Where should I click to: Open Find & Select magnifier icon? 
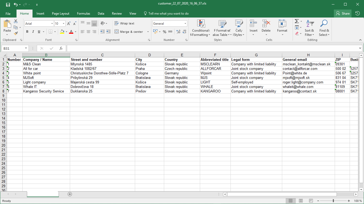(x=324, y=24)
